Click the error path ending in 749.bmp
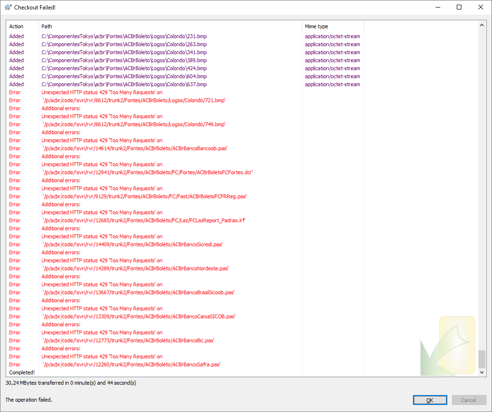 click(x=134, y=124)
